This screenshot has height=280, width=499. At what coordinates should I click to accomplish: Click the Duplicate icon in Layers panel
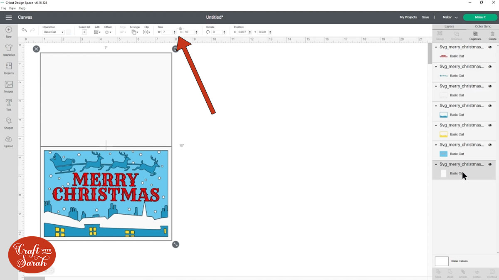[x=475, y=34]
